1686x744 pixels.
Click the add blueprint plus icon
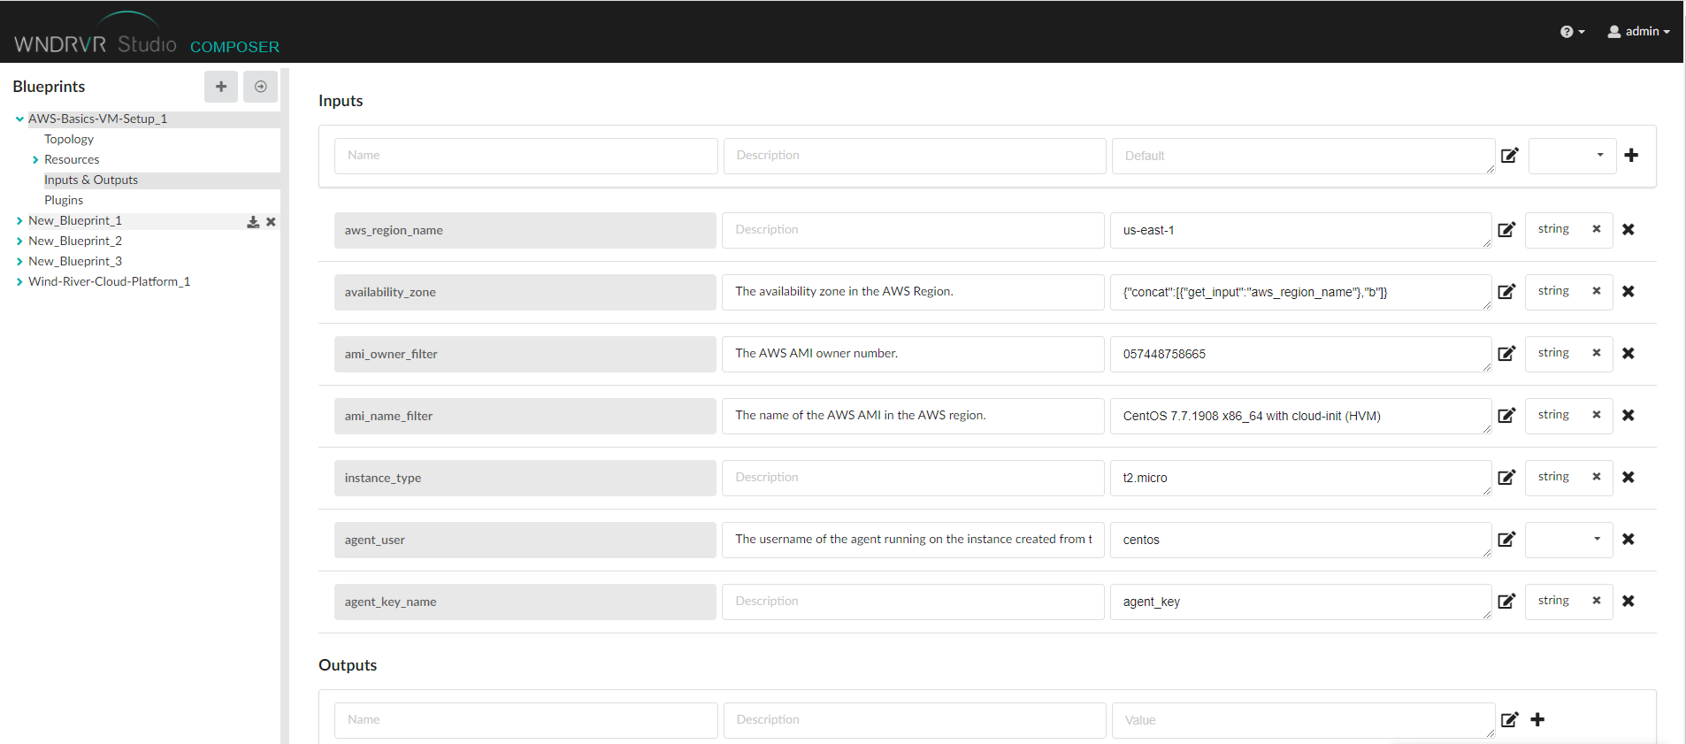[221, 87]
